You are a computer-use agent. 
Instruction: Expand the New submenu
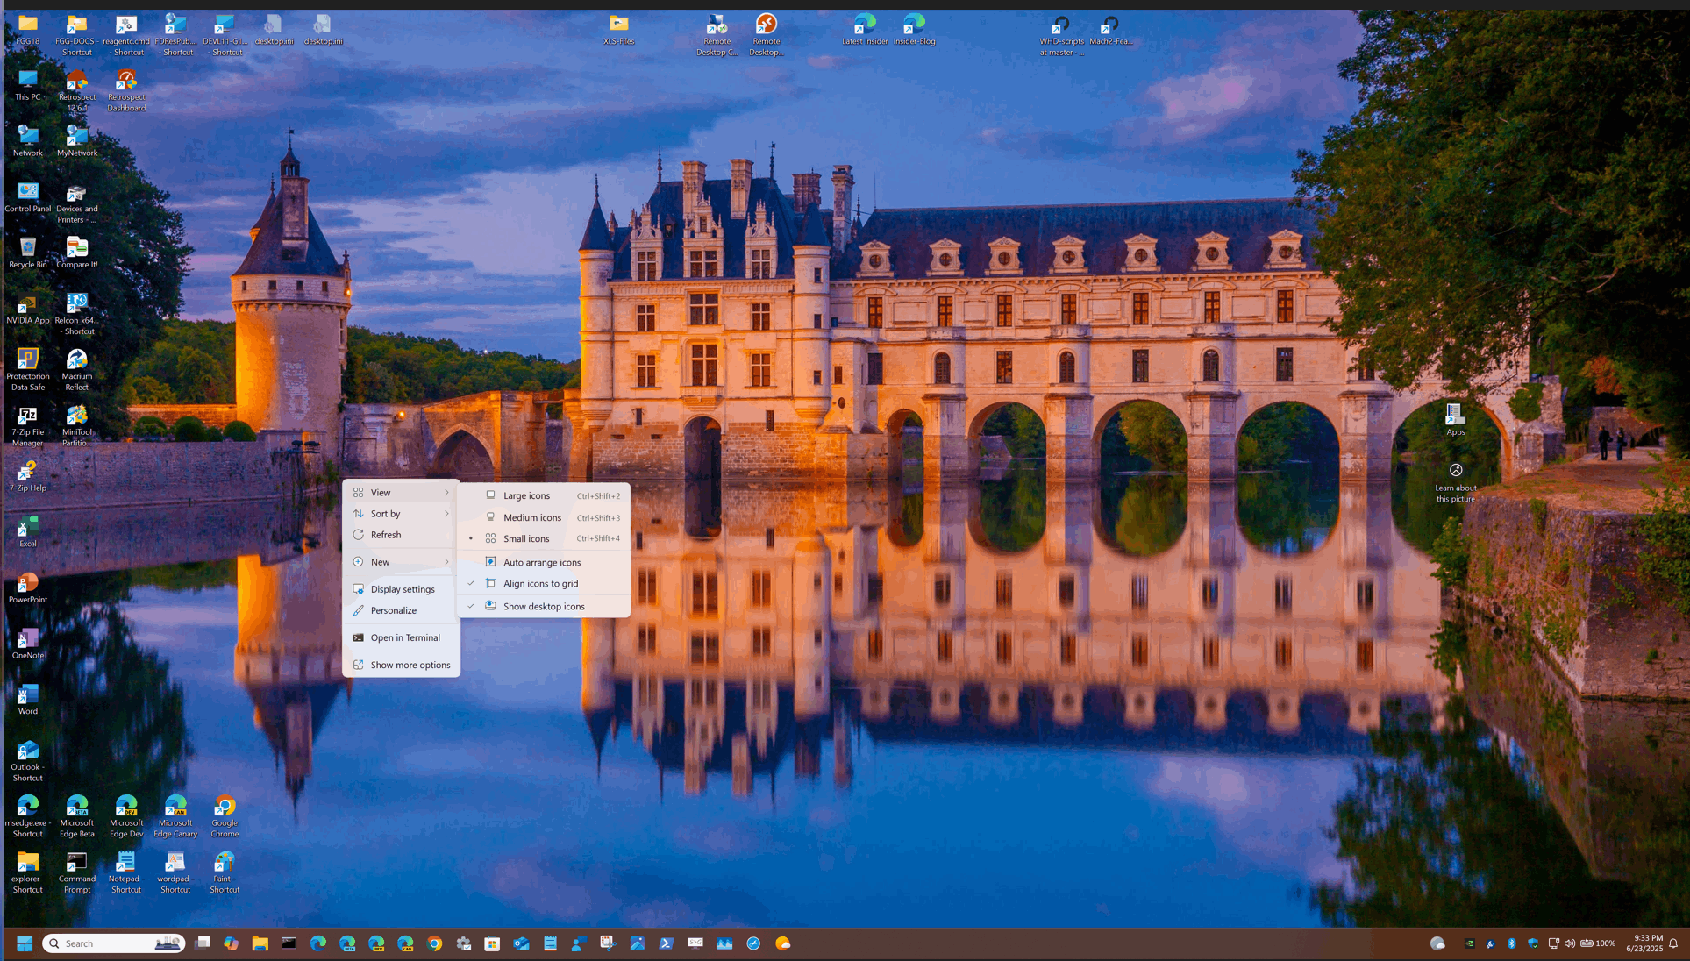pyautogui.click(x=401, y=562)
